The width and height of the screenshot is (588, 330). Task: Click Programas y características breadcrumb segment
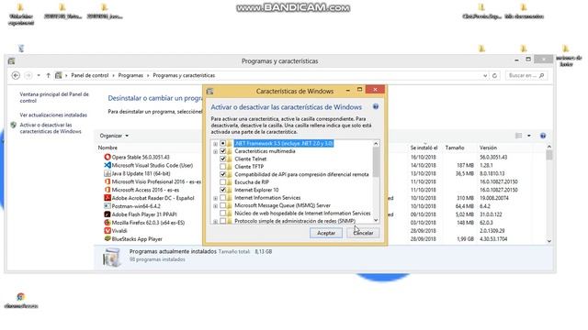pos(184,75)
